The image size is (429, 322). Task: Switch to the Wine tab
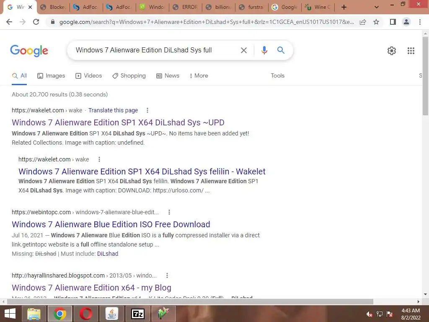[318, 7]
